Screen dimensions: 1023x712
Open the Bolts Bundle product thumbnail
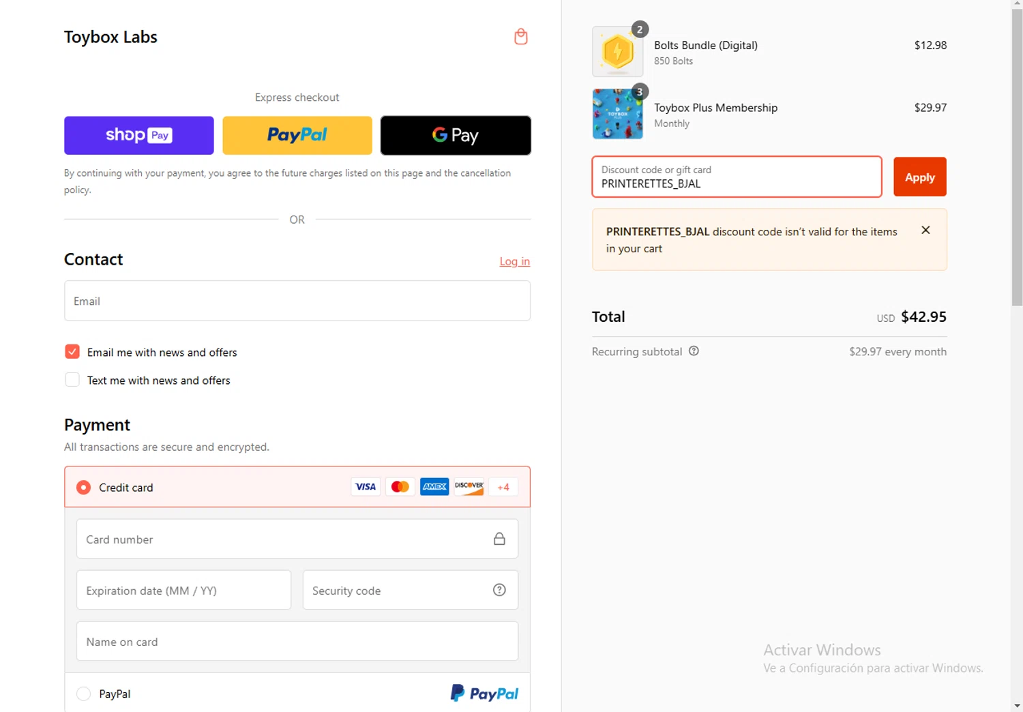pyautogui.click(x=618, y=52)
